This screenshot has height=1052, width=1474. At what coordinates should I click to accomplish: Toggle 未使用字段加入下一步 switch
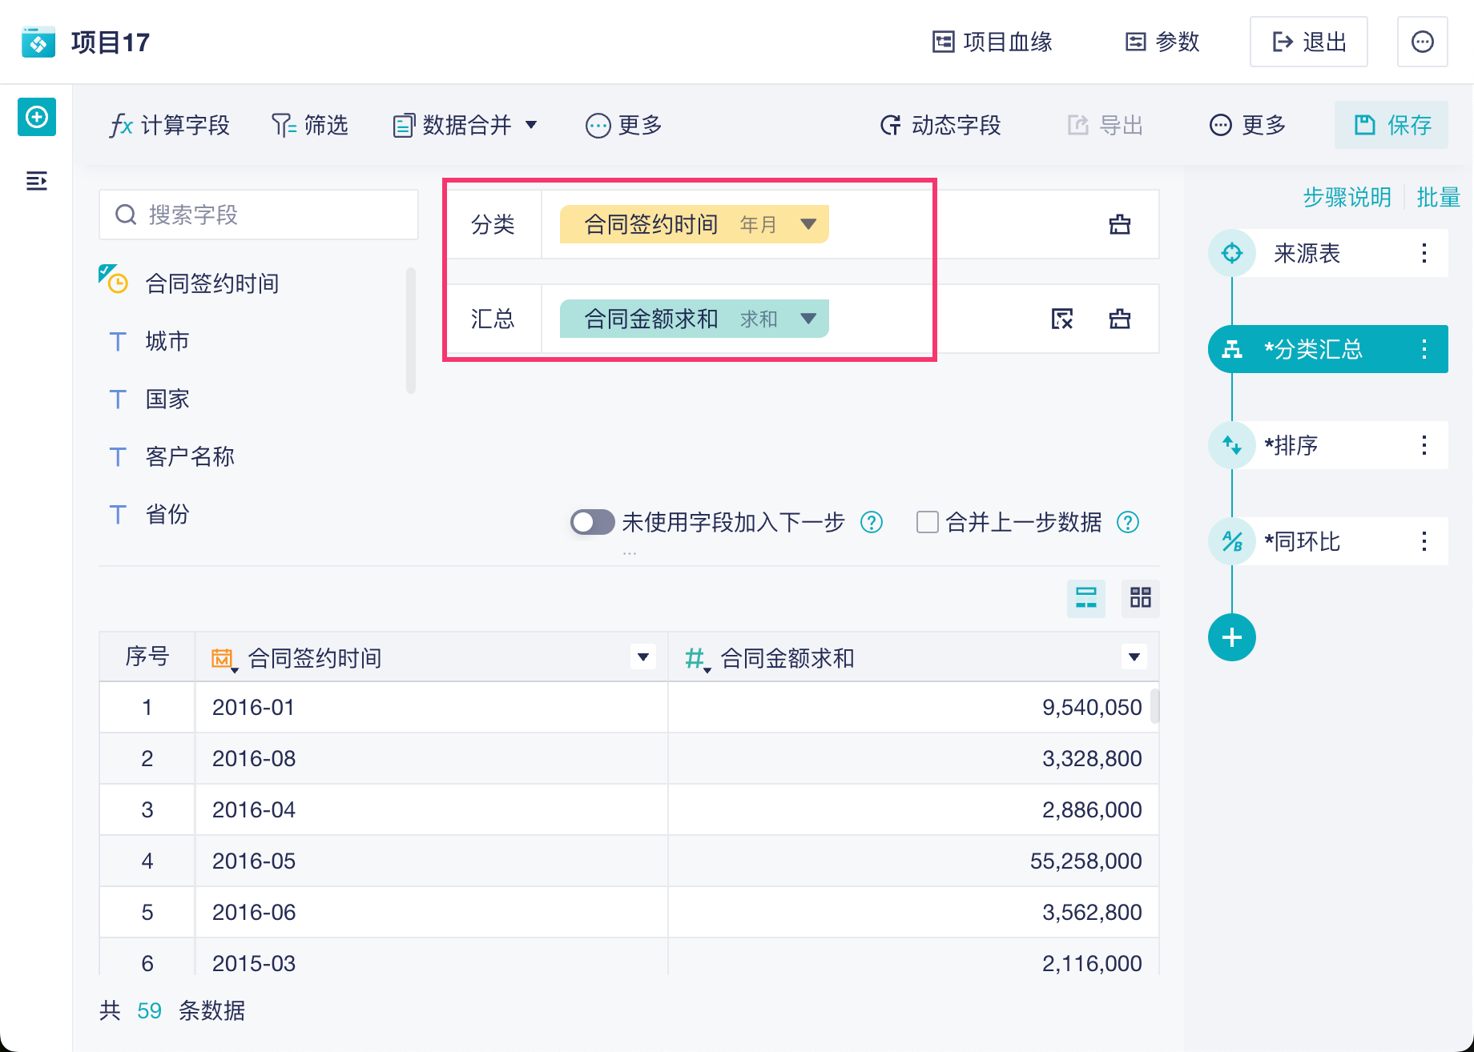click(x=592, y=522)
